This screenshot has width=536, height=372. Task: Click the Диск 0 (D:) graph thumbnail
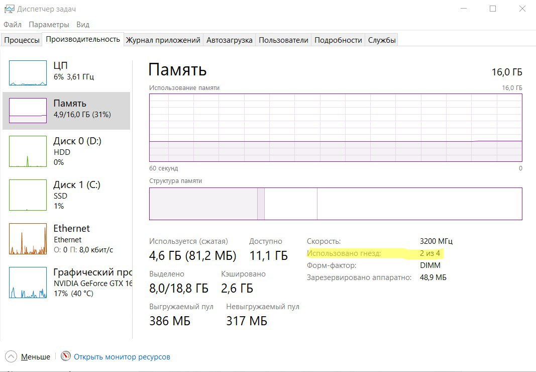pyautogui.click(x=28, y=151)
